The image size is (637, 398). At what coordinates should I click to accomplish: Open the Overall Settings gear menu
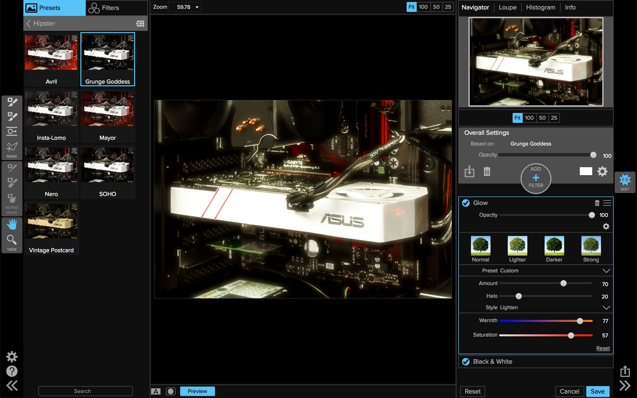pyautogui.click(x=603, y=171)
